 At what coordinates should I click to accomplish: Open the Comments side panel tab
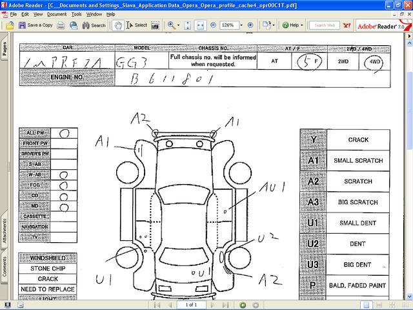(x=5, y=267)
